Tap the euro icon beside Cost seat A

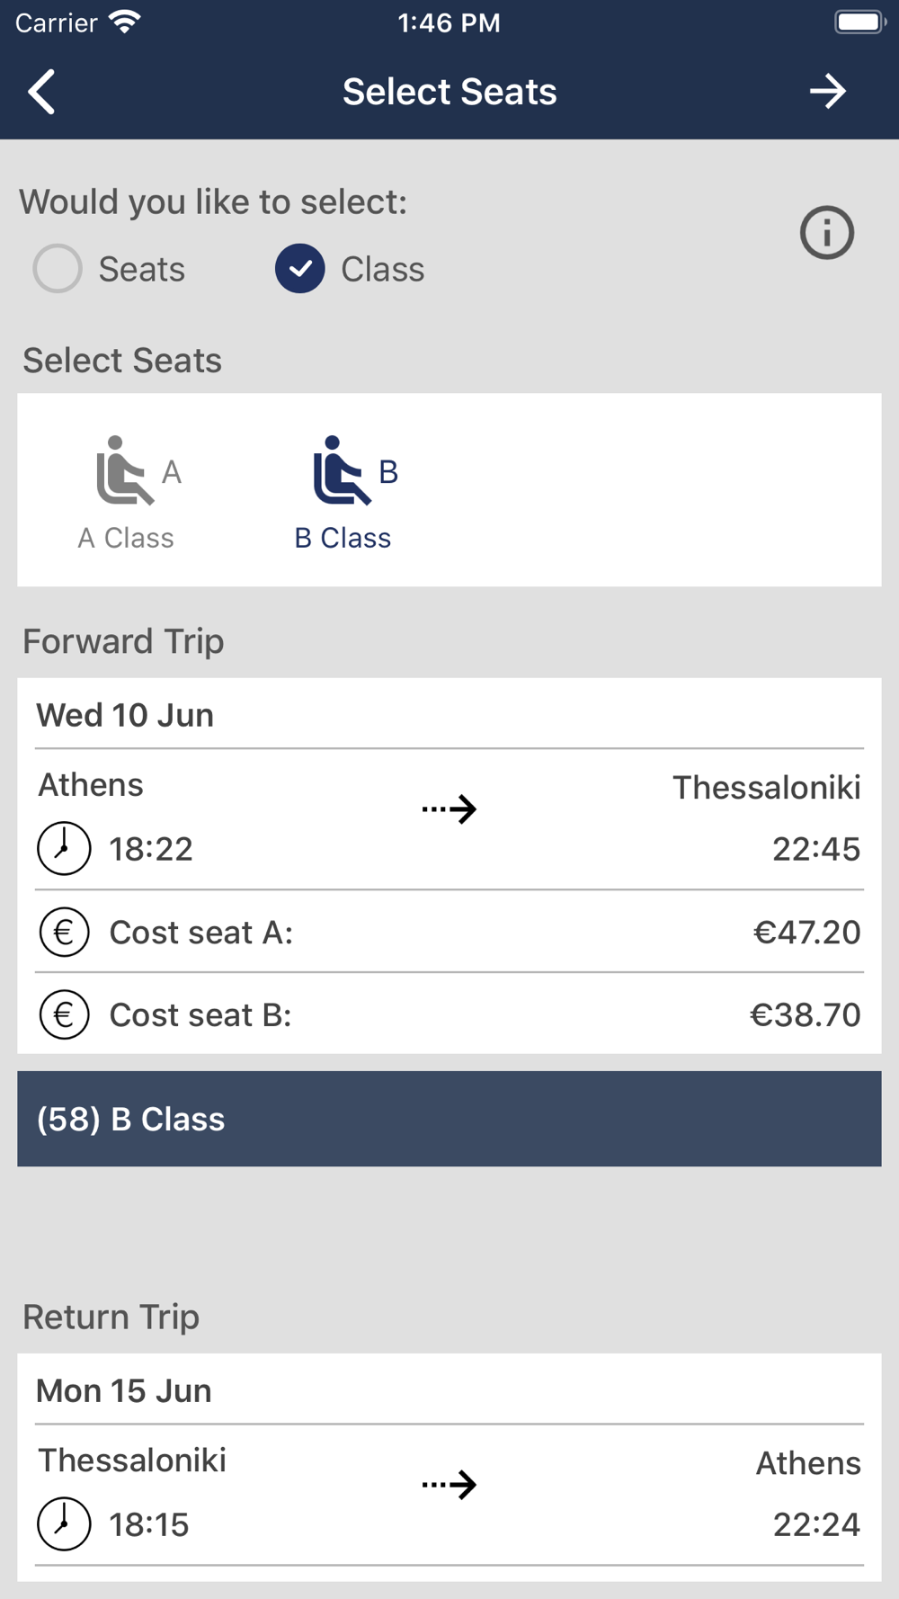click(64, 932)
